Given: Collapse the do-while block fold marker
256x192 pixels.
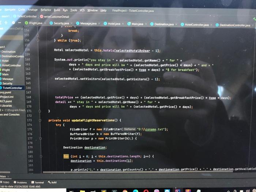Looking at the screenshot, I should [x=38, y=40].
